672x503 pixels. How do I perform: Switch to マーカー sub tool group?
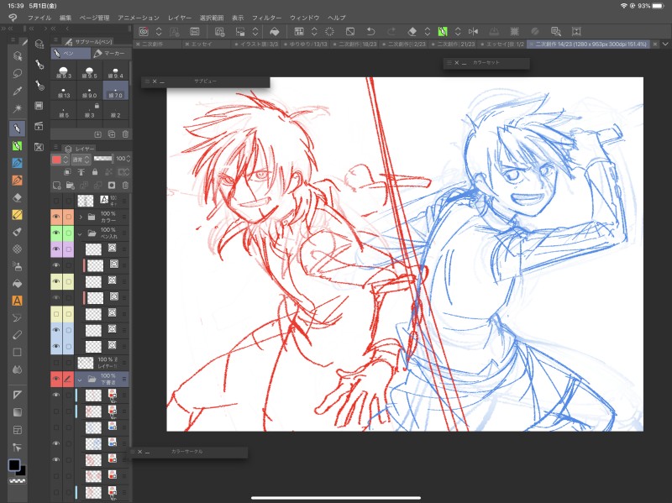tap(109, 53)
